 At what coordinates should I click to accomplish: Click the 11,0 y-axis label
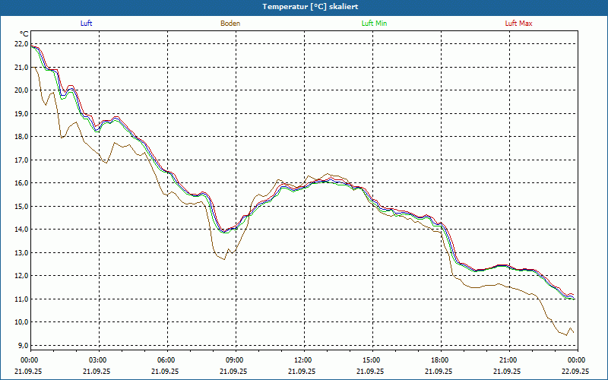21,299
